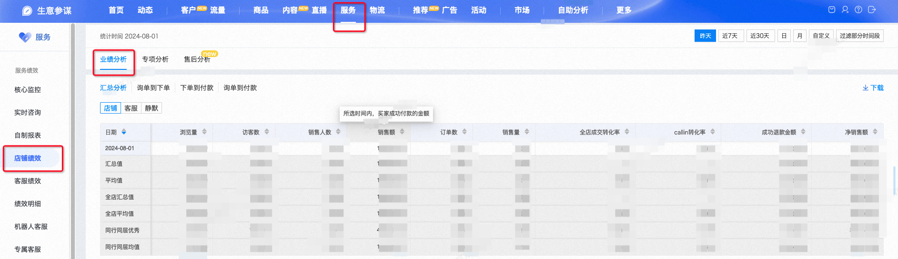Select the 客服 view option
898x259 pixels.
pos(131,108)
